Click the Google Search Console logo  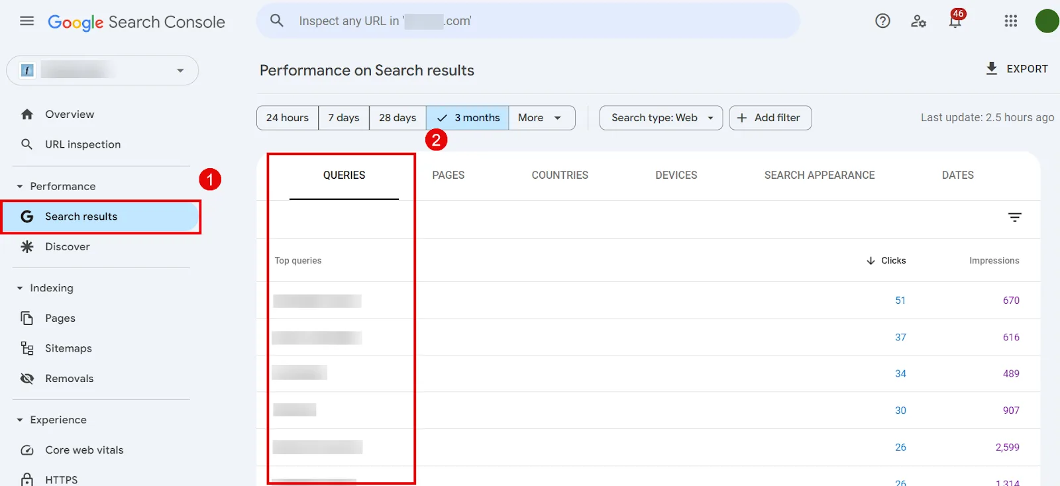pyautogui.click(x=136, y=22)
